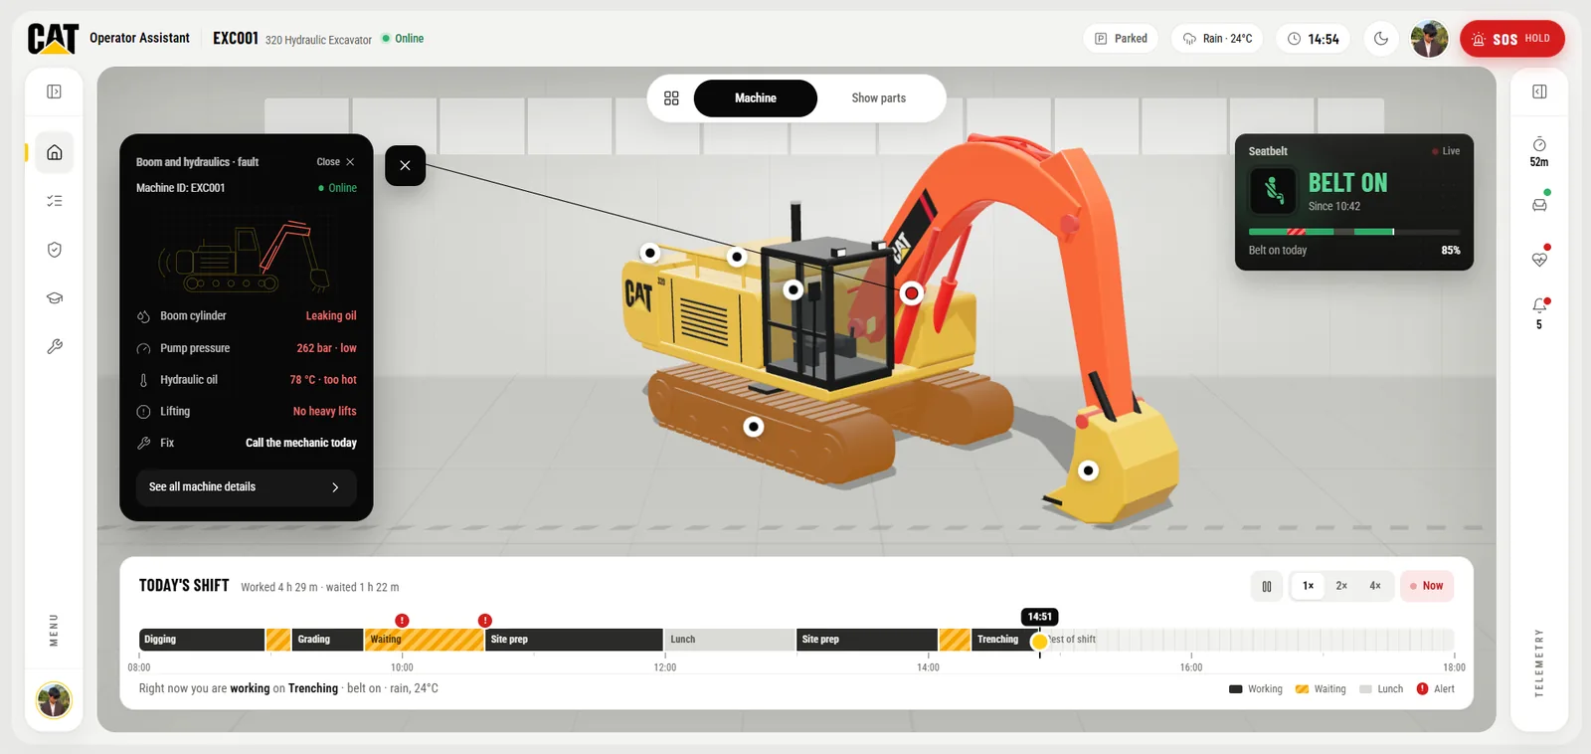Close the fault callout X button
The image size is (1591, 754).
pos(405,165)
